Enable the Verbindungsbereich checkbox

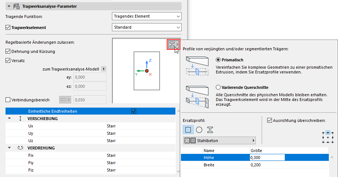[8, 100]
